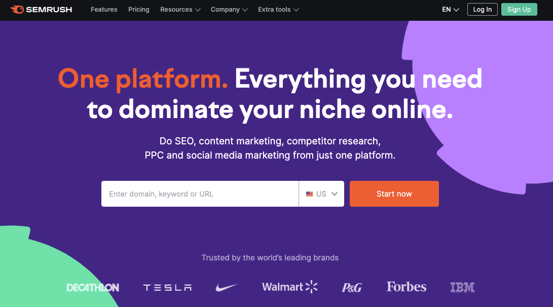The image size is (553, 307).
Task: Open the US country selector
Action: pos(321,194)
